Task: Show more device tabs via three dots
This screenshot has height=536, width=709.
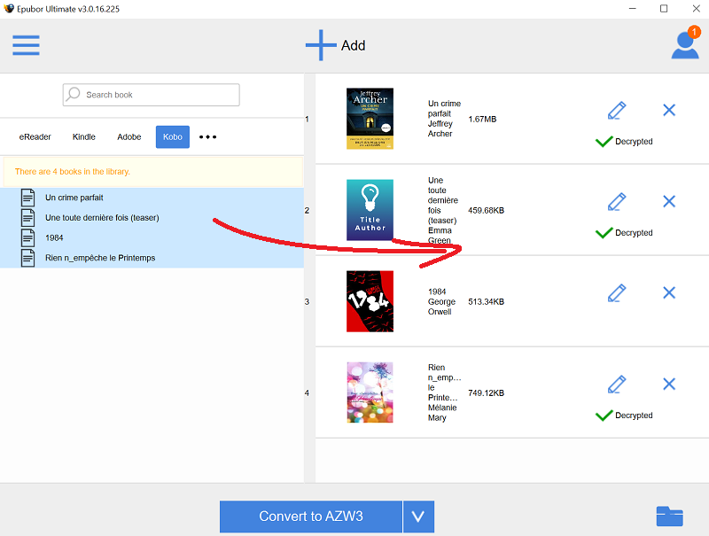Action: coord(207,137)
